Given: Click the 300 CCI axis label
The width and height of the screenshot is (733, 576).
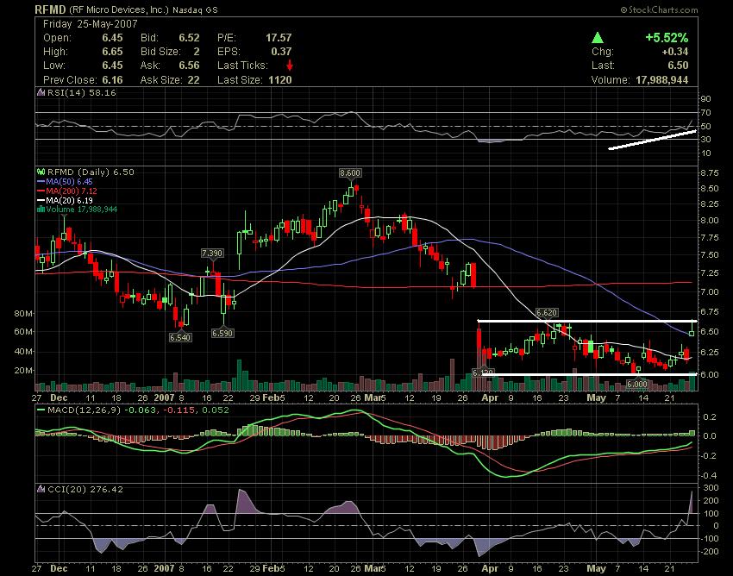Looking at the screenshot, I should point(711,488).
